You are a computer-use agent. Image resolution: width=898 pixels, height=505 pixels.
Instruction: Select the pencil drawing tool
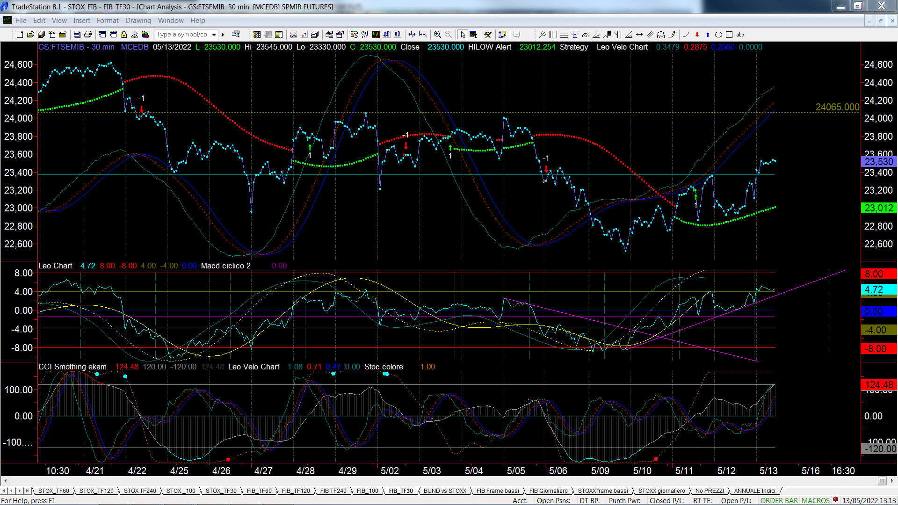pyautogui.click(x=672, y=35)
